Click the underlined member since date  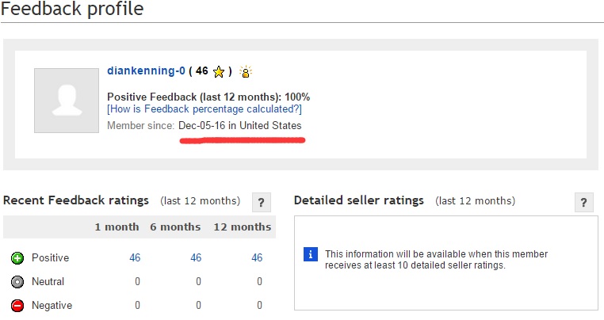pos(239,126)
